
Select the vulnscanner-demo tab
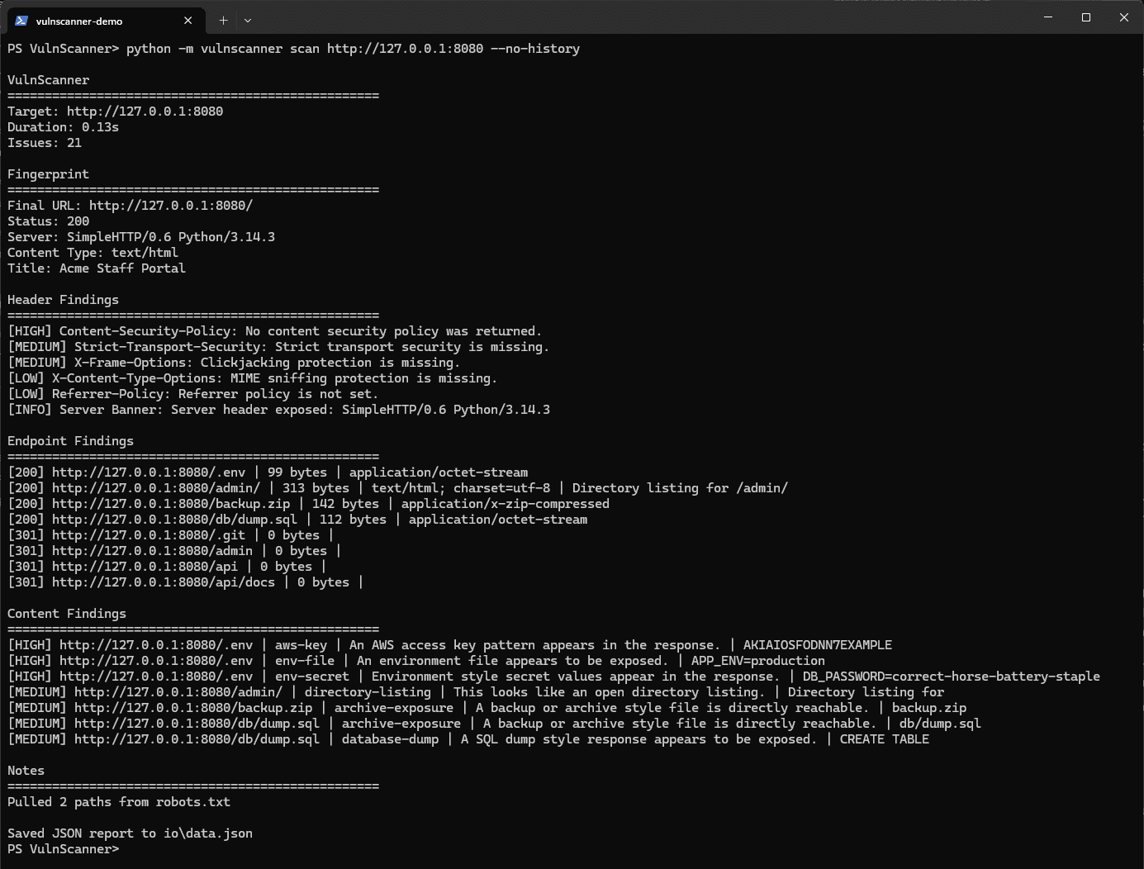click(104, 21)
